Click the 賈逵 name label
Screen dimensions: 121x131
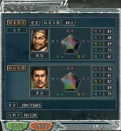click(x=40, y=93)
